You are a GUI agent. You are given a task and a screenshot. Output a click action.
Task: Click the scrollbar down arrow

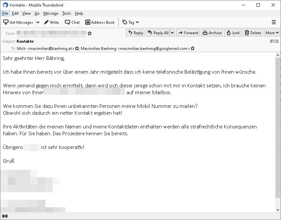tap(278, 210)
